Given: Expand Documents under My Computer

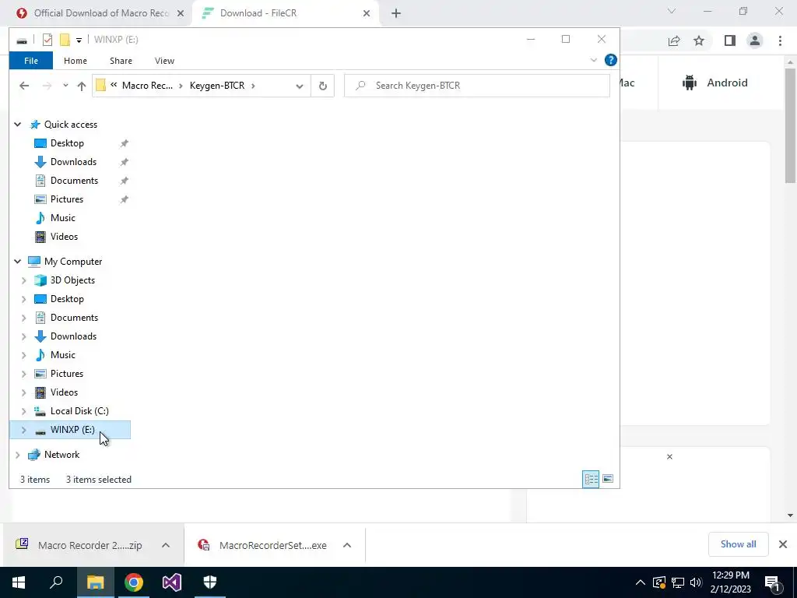Looking at the screenshot, I should [x=23, y=318].
